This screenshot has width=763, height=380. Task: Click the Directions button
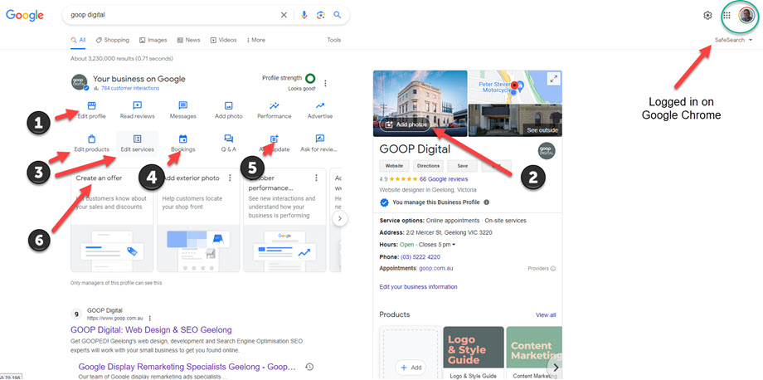[x=428, y=166]
